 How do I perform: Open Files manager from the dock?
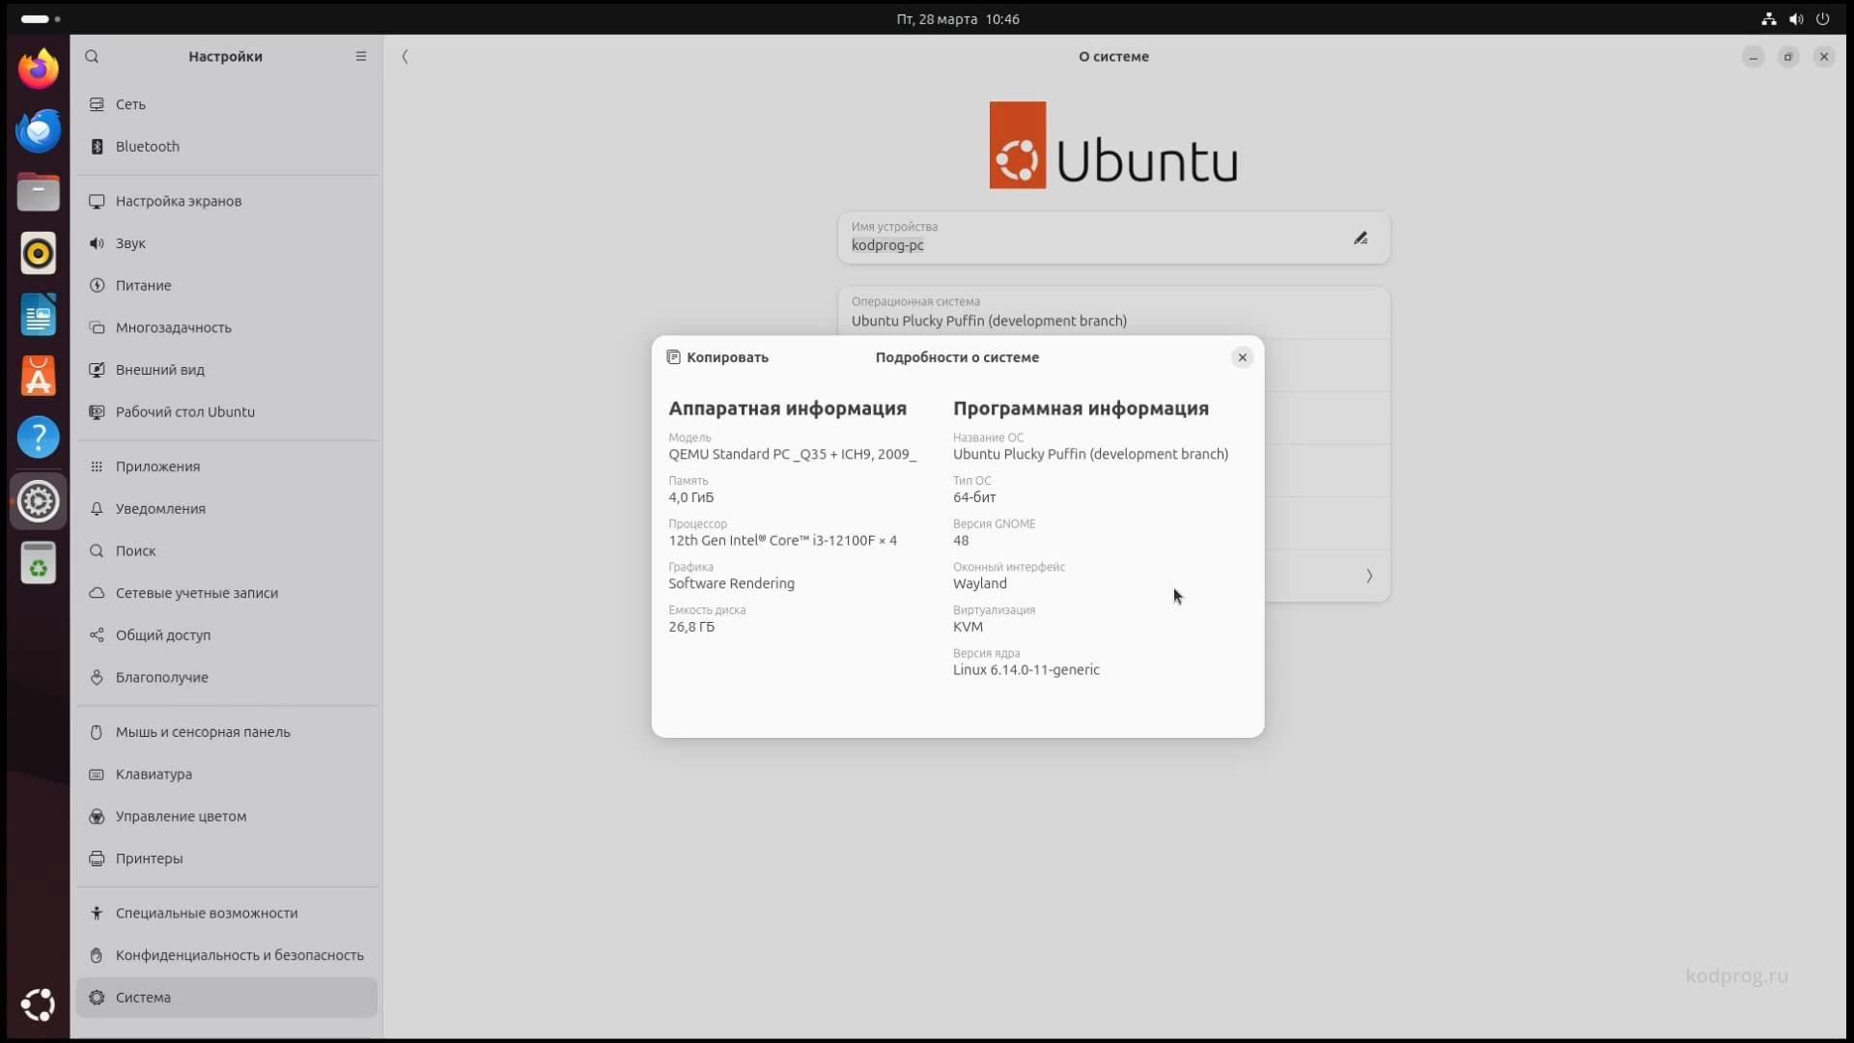[39, 192]
